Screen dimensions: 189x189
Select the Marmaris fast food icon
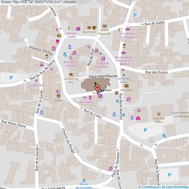[90, 28]
